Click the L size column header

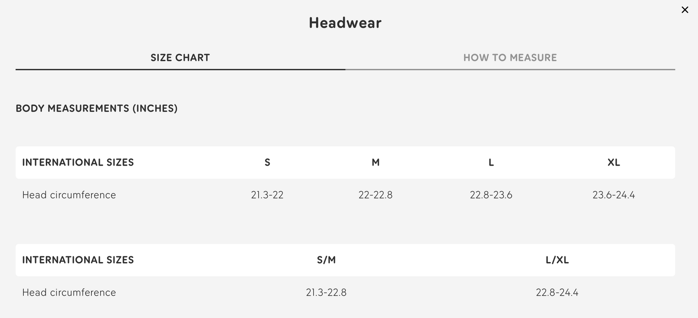tap(491, 162)
